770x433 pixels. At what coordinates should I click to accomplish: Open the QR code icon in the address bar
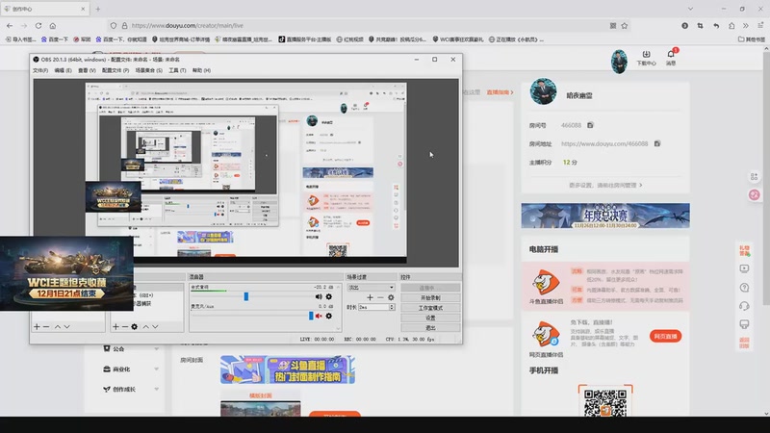[x=613, y=26]
